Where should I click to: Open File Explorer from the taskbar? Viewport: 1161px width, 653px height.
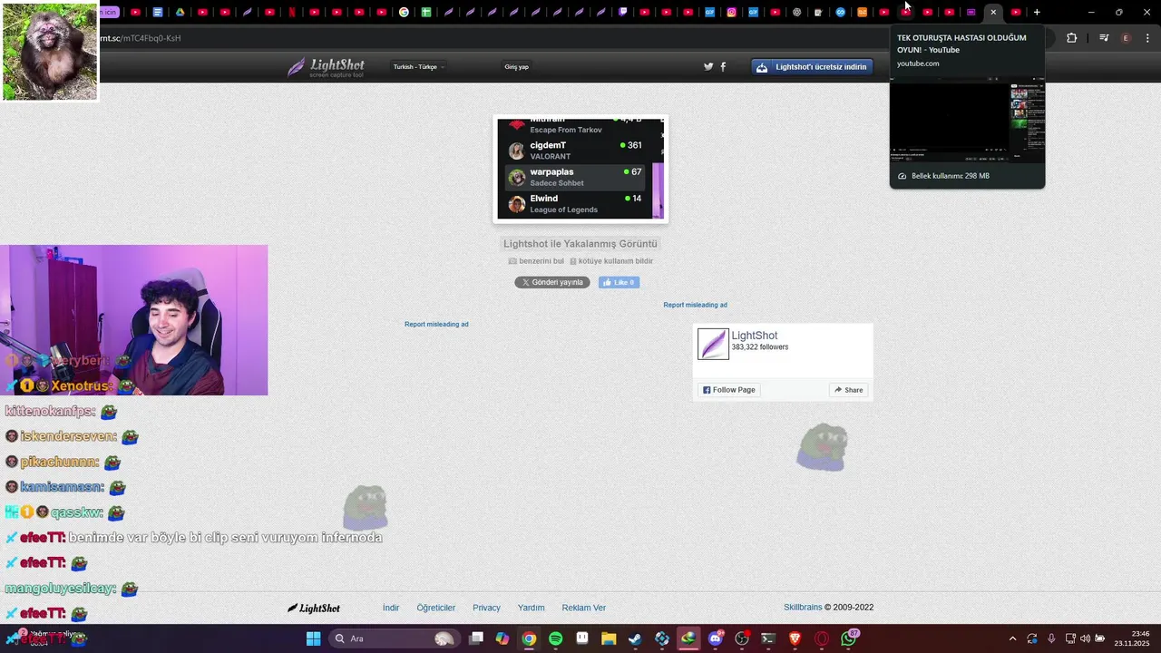pos(609,638)
